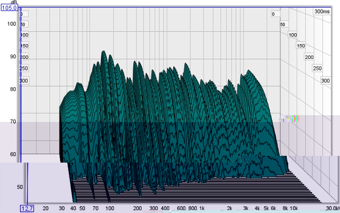
Task: Select the 300 label on right time axis
Action: pyautogui.click(x=326, y=80)
